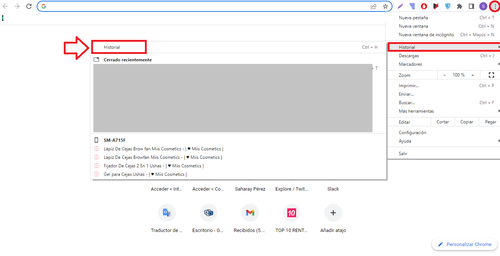Click the SM-A715F device header
The image size is (500, 256).
click(115, 140)
